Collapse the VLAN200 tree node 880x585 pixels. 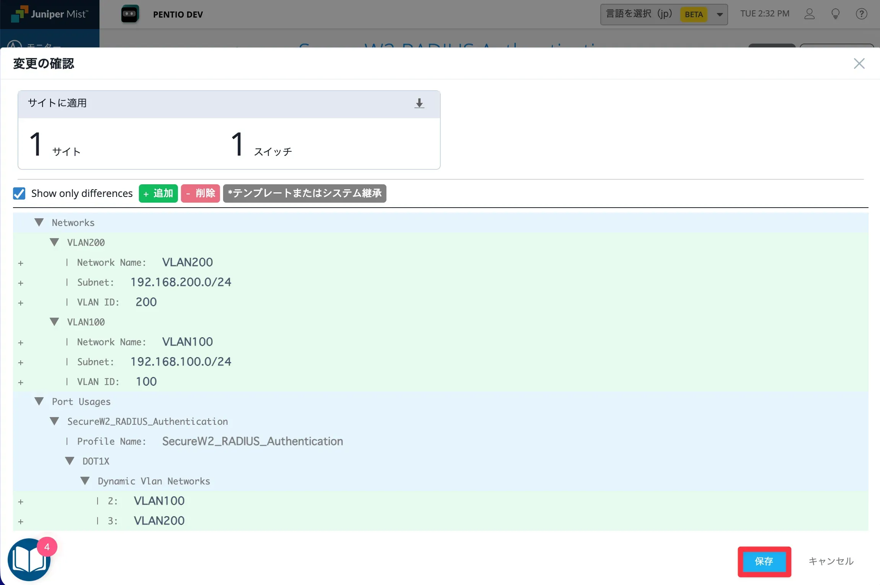click(x=54, y=242)
